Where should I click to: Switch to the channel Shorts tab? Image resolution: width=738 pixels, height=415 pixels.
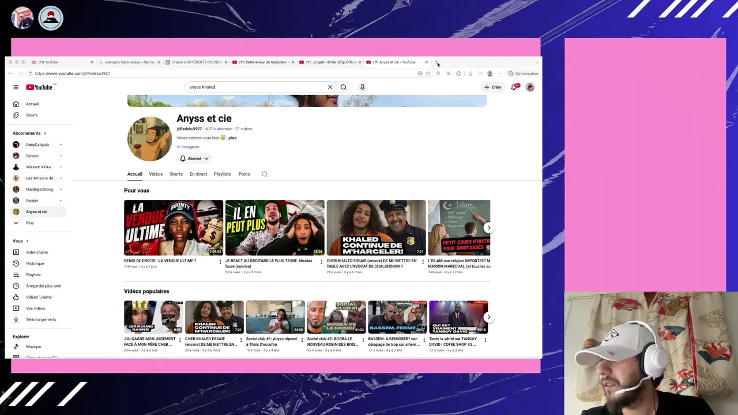[176, 174]
